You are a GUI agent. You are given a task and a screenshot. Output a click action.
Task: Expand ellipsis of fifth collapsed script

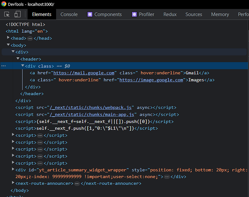(40, 163)
